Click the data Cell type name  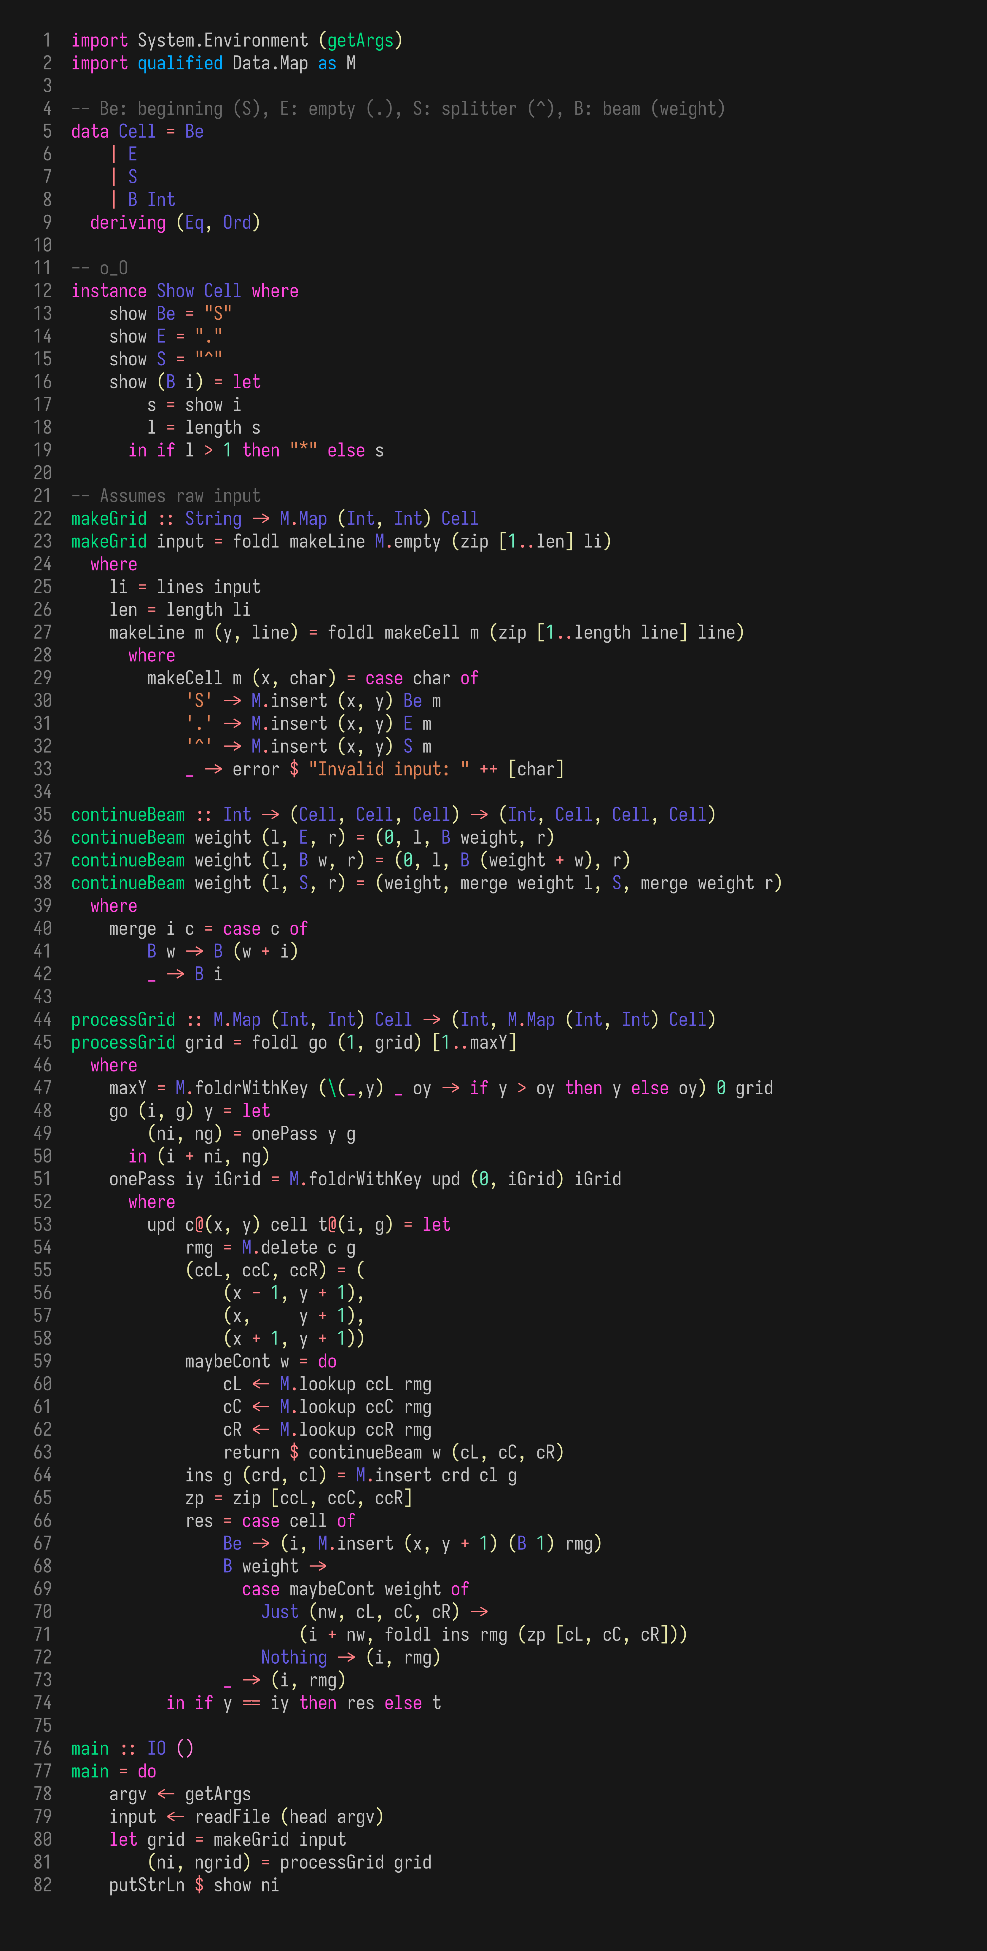(x=137, y=132)
